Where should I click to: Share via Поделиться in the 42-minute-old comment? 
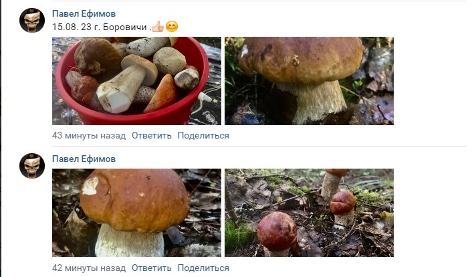[x=203, y=268]
